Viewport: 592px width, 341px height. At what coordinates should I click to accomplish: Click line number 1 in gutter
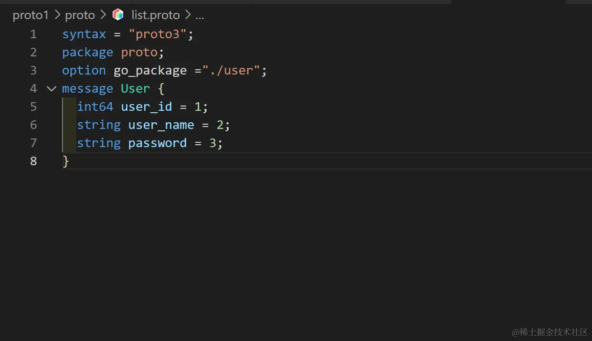(33, 34)
